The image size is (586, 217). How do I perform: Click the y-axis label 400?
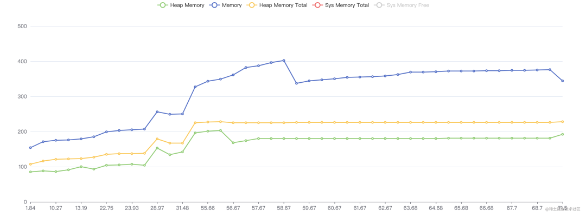(22, 61)
